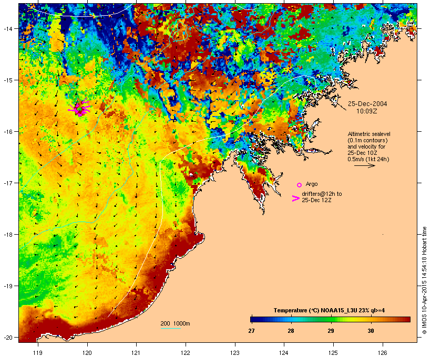The image size is (431, 357).
Task: Click the '25-Dec 10Z' text under velocity
Action: point(362,153)
